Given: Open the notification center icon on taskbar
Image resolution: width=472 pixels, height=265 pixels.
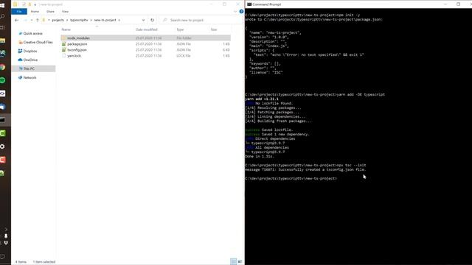Looking at the screenshot, I should click(2, 256).
